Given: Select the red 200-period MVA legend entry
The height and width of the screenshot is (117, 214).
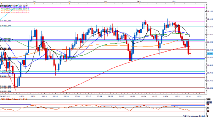Looking at the screenshot, I should 15,13.
